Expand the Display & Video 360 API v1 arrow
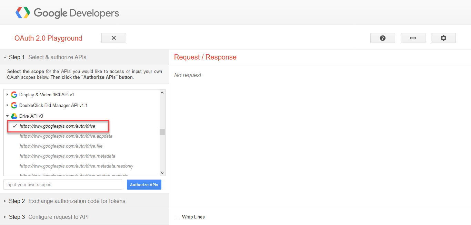 (x=7, y=95)
